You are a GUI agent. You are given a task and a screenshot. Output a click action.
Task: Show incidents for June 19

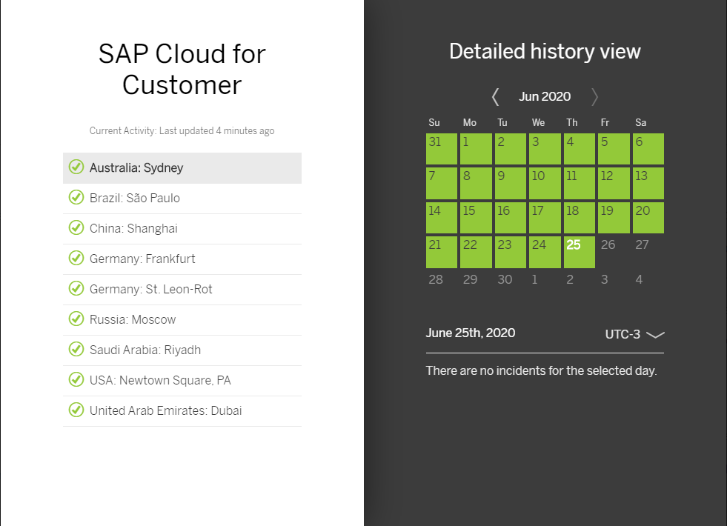point(614,218)
